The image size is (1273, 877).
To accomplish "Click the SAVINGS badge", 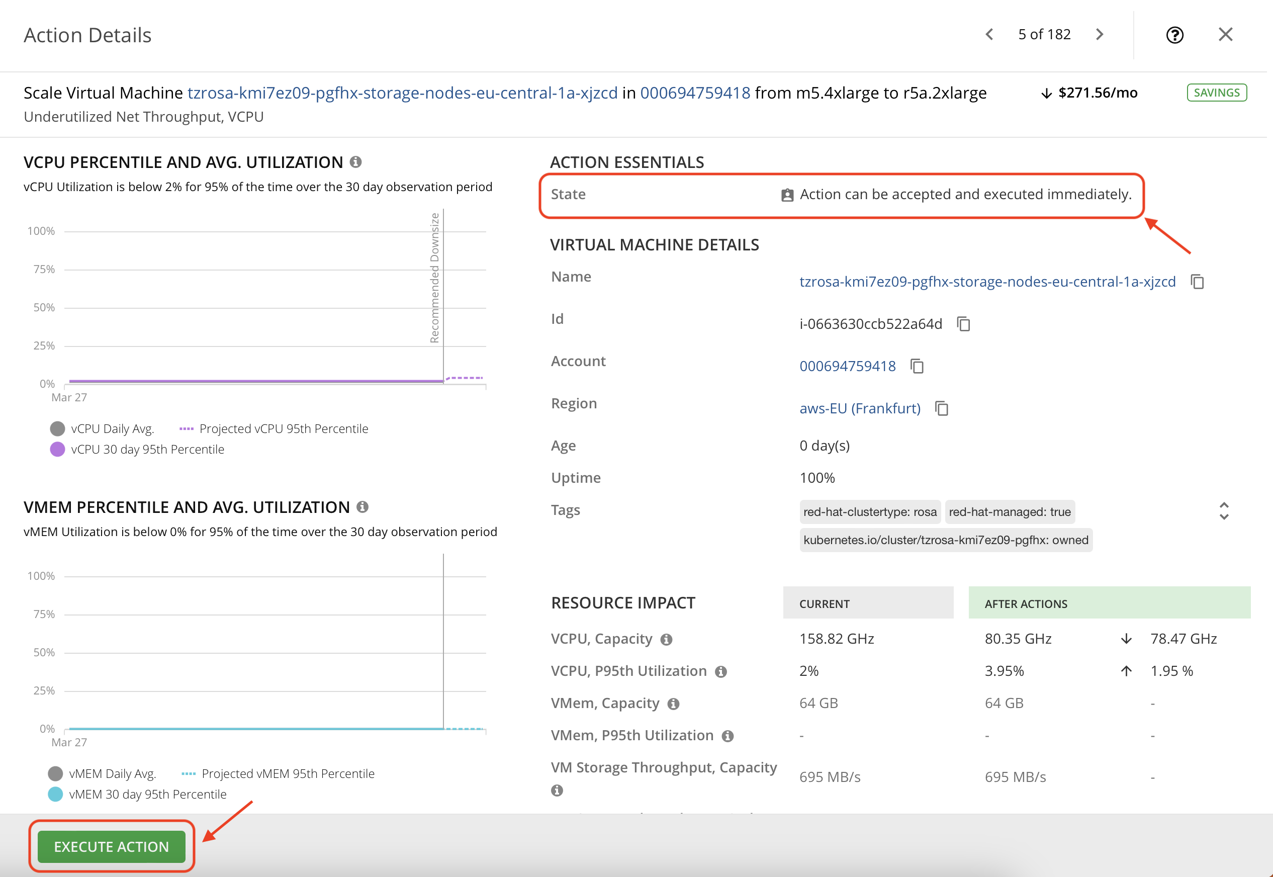I will tap(1216, 93).
